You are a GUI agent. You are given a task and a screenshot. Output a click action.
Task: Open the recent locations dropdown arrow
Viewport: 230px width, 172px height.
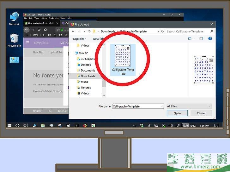click(x=84, y=31)
